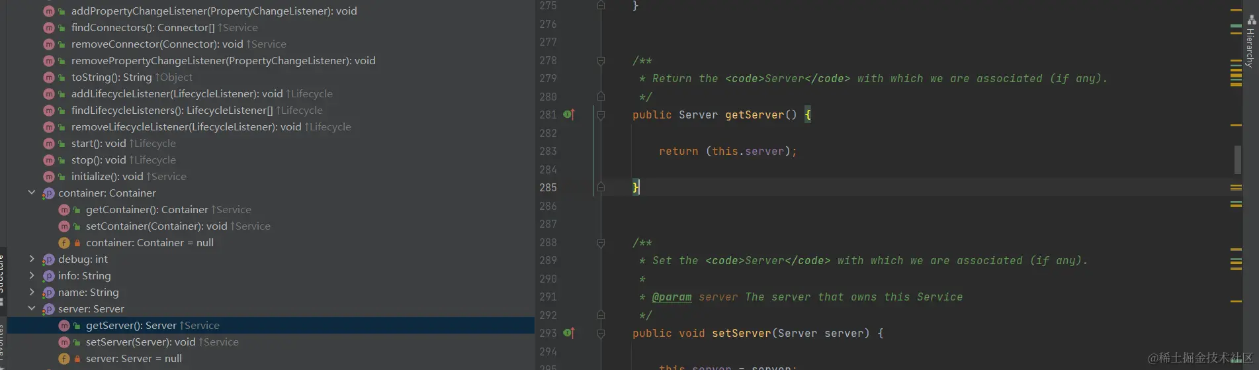Click line number 285 in gutter

[548, 187]
